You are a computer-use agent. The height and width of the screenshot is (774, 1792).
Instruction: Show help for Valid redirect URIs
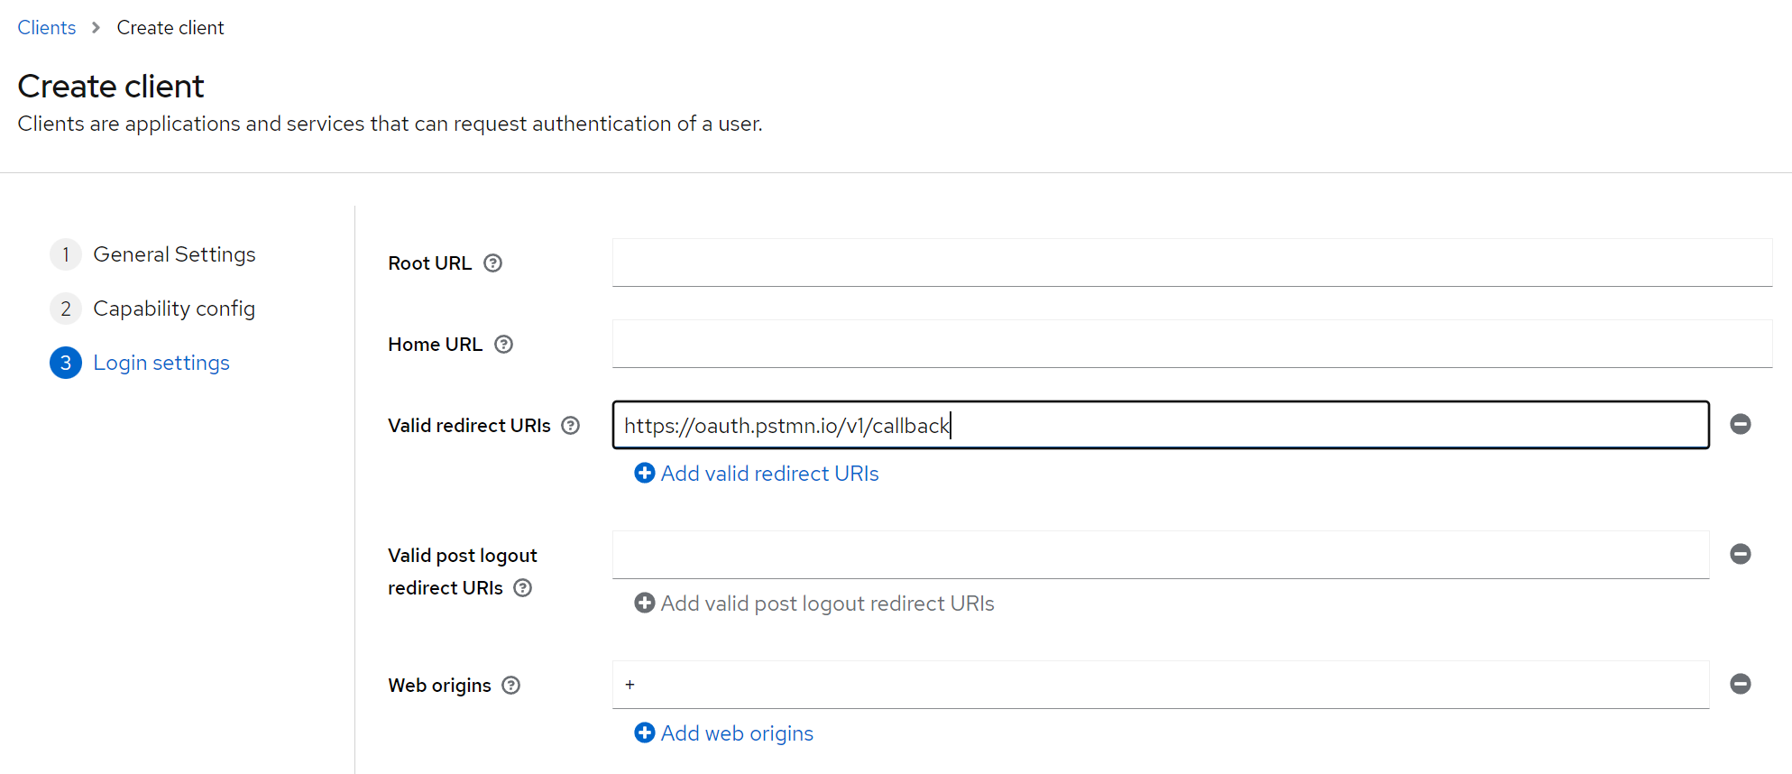(x=571, y=426)
